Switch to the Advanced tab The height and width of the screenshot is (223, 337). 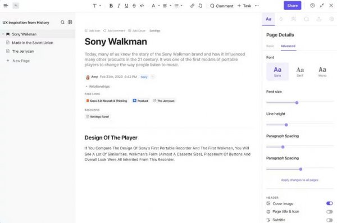pos(288,46)
